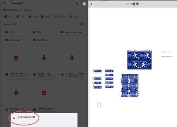Filter by large files using the tag chip

(59, 17)
